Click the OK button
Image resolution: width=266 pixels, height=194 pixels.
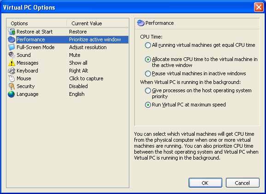coord(205,183)
